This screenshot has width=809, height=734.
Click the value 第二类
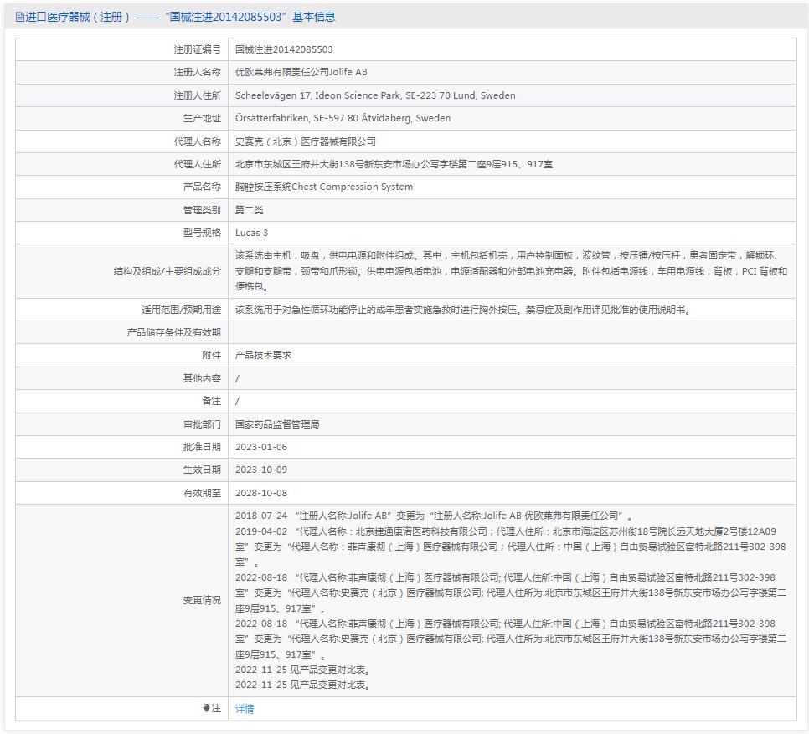point(250,210)
